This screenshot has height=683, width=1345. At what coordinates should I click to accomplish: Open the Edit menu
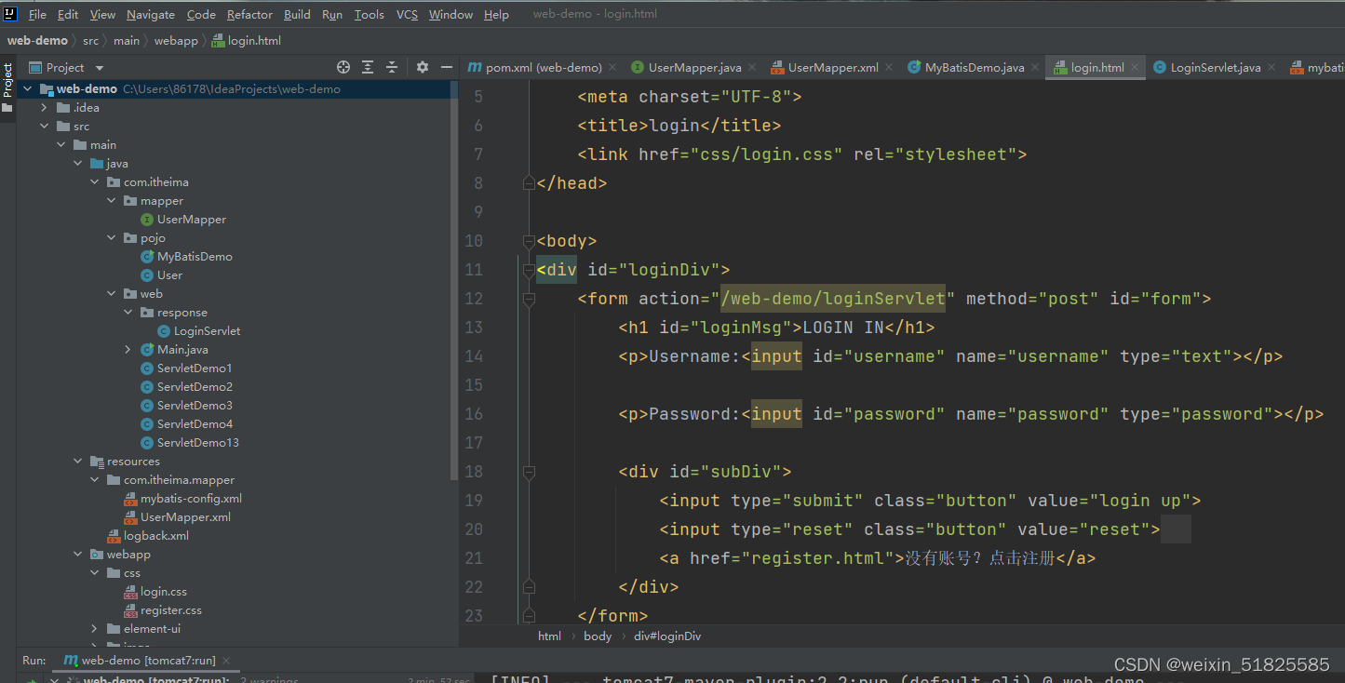pyautogui.click(x=68, y=14)
